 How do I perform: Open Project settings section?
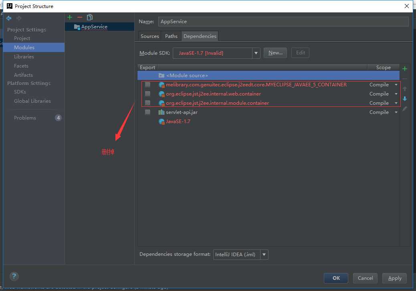pos(22,38)
